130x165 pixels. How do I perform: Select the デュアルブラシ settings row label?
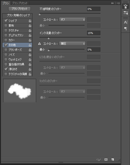16,35
